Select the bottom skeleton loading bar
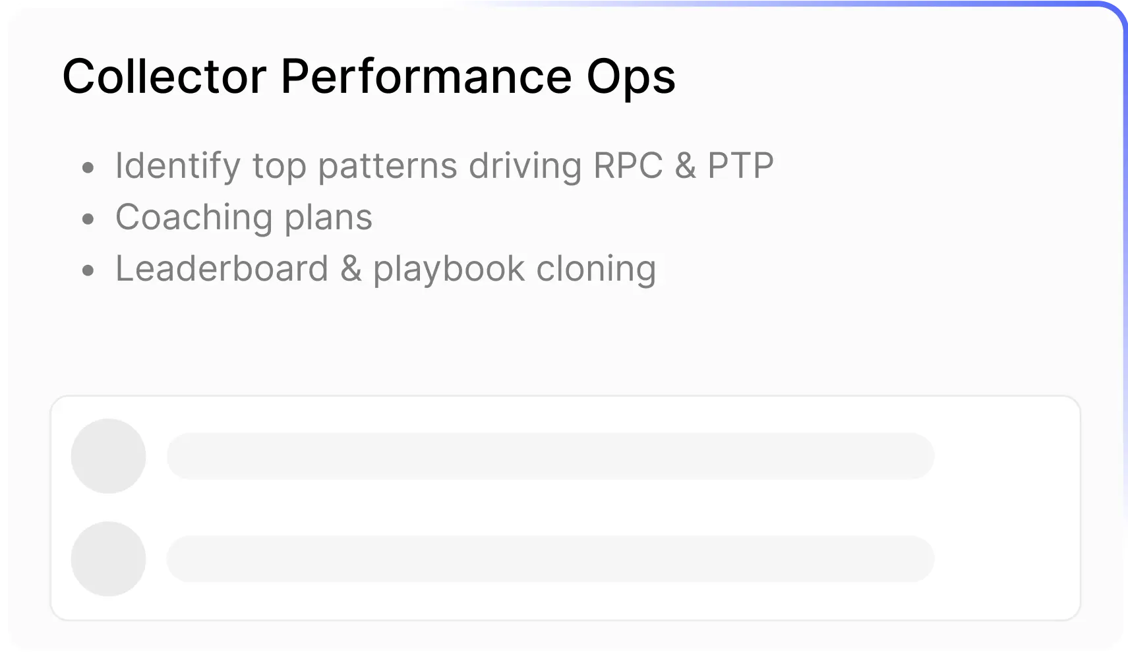 (x=550, y=559)
